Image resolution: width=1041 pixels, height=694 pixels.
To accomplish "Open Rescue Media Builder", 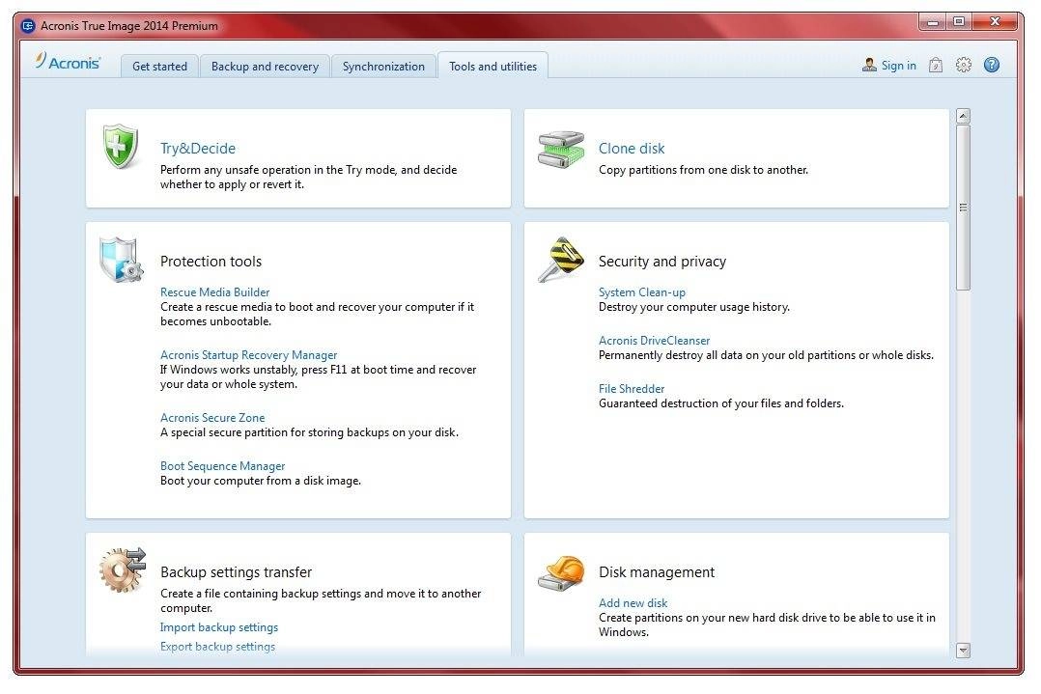I will coord(214,291).
